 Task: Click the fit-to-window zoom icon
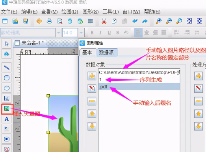pos(189,21)
